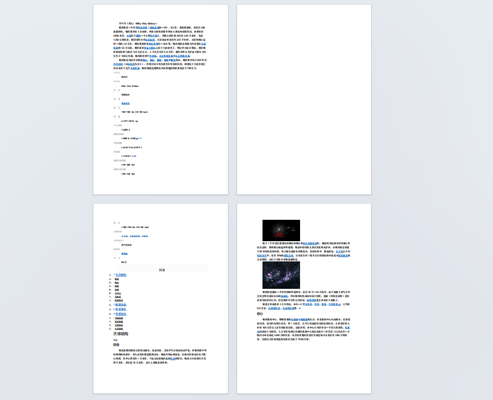The width and height of the screenshot is (493, 400).
Task: Click the 银心 heading on the fourth page
Action: coord(260,314)
